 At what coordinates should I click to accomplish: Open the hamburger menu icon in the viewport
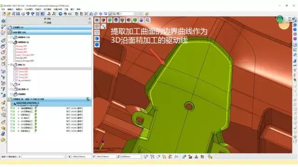(97, 20)
